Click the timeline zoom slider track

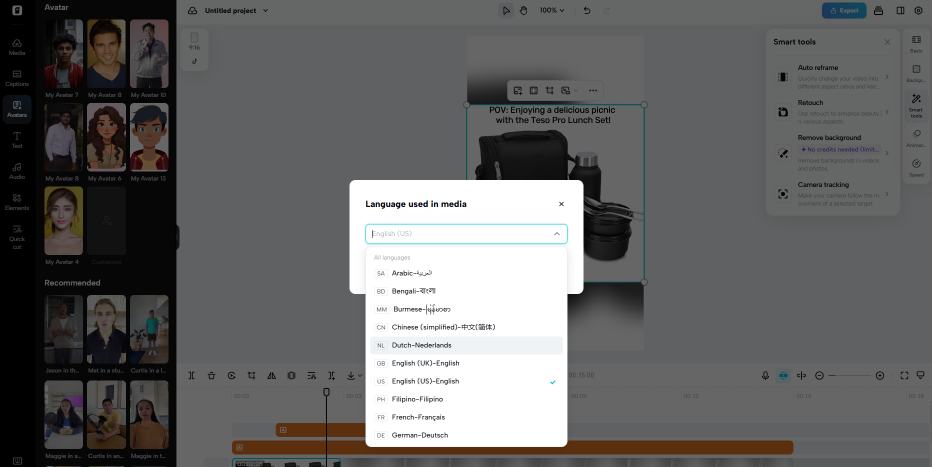tap(850, 375)
